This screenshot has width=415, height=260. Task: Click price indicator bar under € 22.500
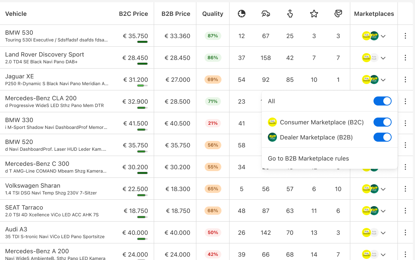[142, 195]
